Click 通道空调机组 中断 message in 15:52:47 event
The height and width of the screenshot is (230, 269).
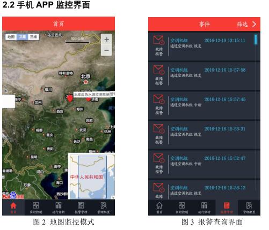186,164
